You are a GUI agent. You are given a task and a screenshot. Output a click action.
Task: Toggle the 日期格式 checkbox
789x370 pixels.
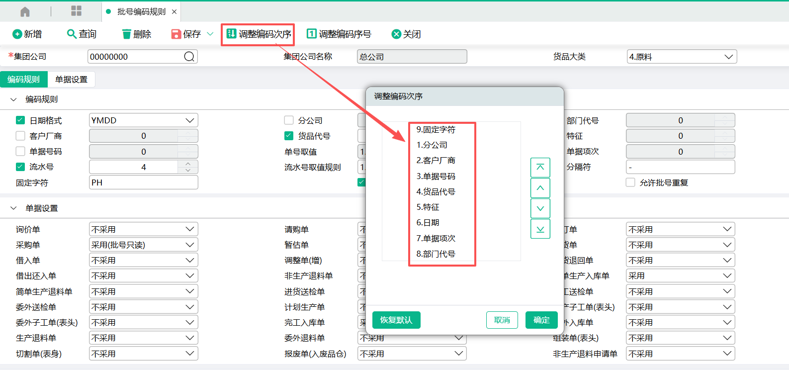coord(20,120)
